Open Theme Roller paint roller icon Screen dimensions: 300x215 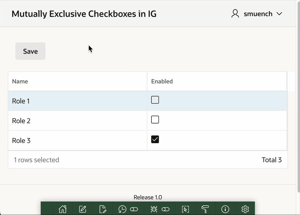pyautogui.click(x=205, y=209)
